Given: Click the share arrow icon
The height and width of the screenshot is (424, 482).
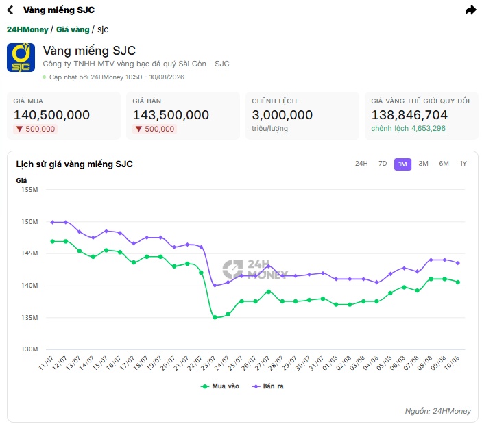Looking at the screenshot, I should (470, 10).
